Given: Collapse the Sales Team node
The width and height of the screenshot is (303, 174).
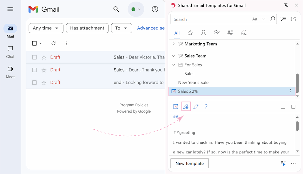Looking at the screenshot, I should [x=174, y=56].
